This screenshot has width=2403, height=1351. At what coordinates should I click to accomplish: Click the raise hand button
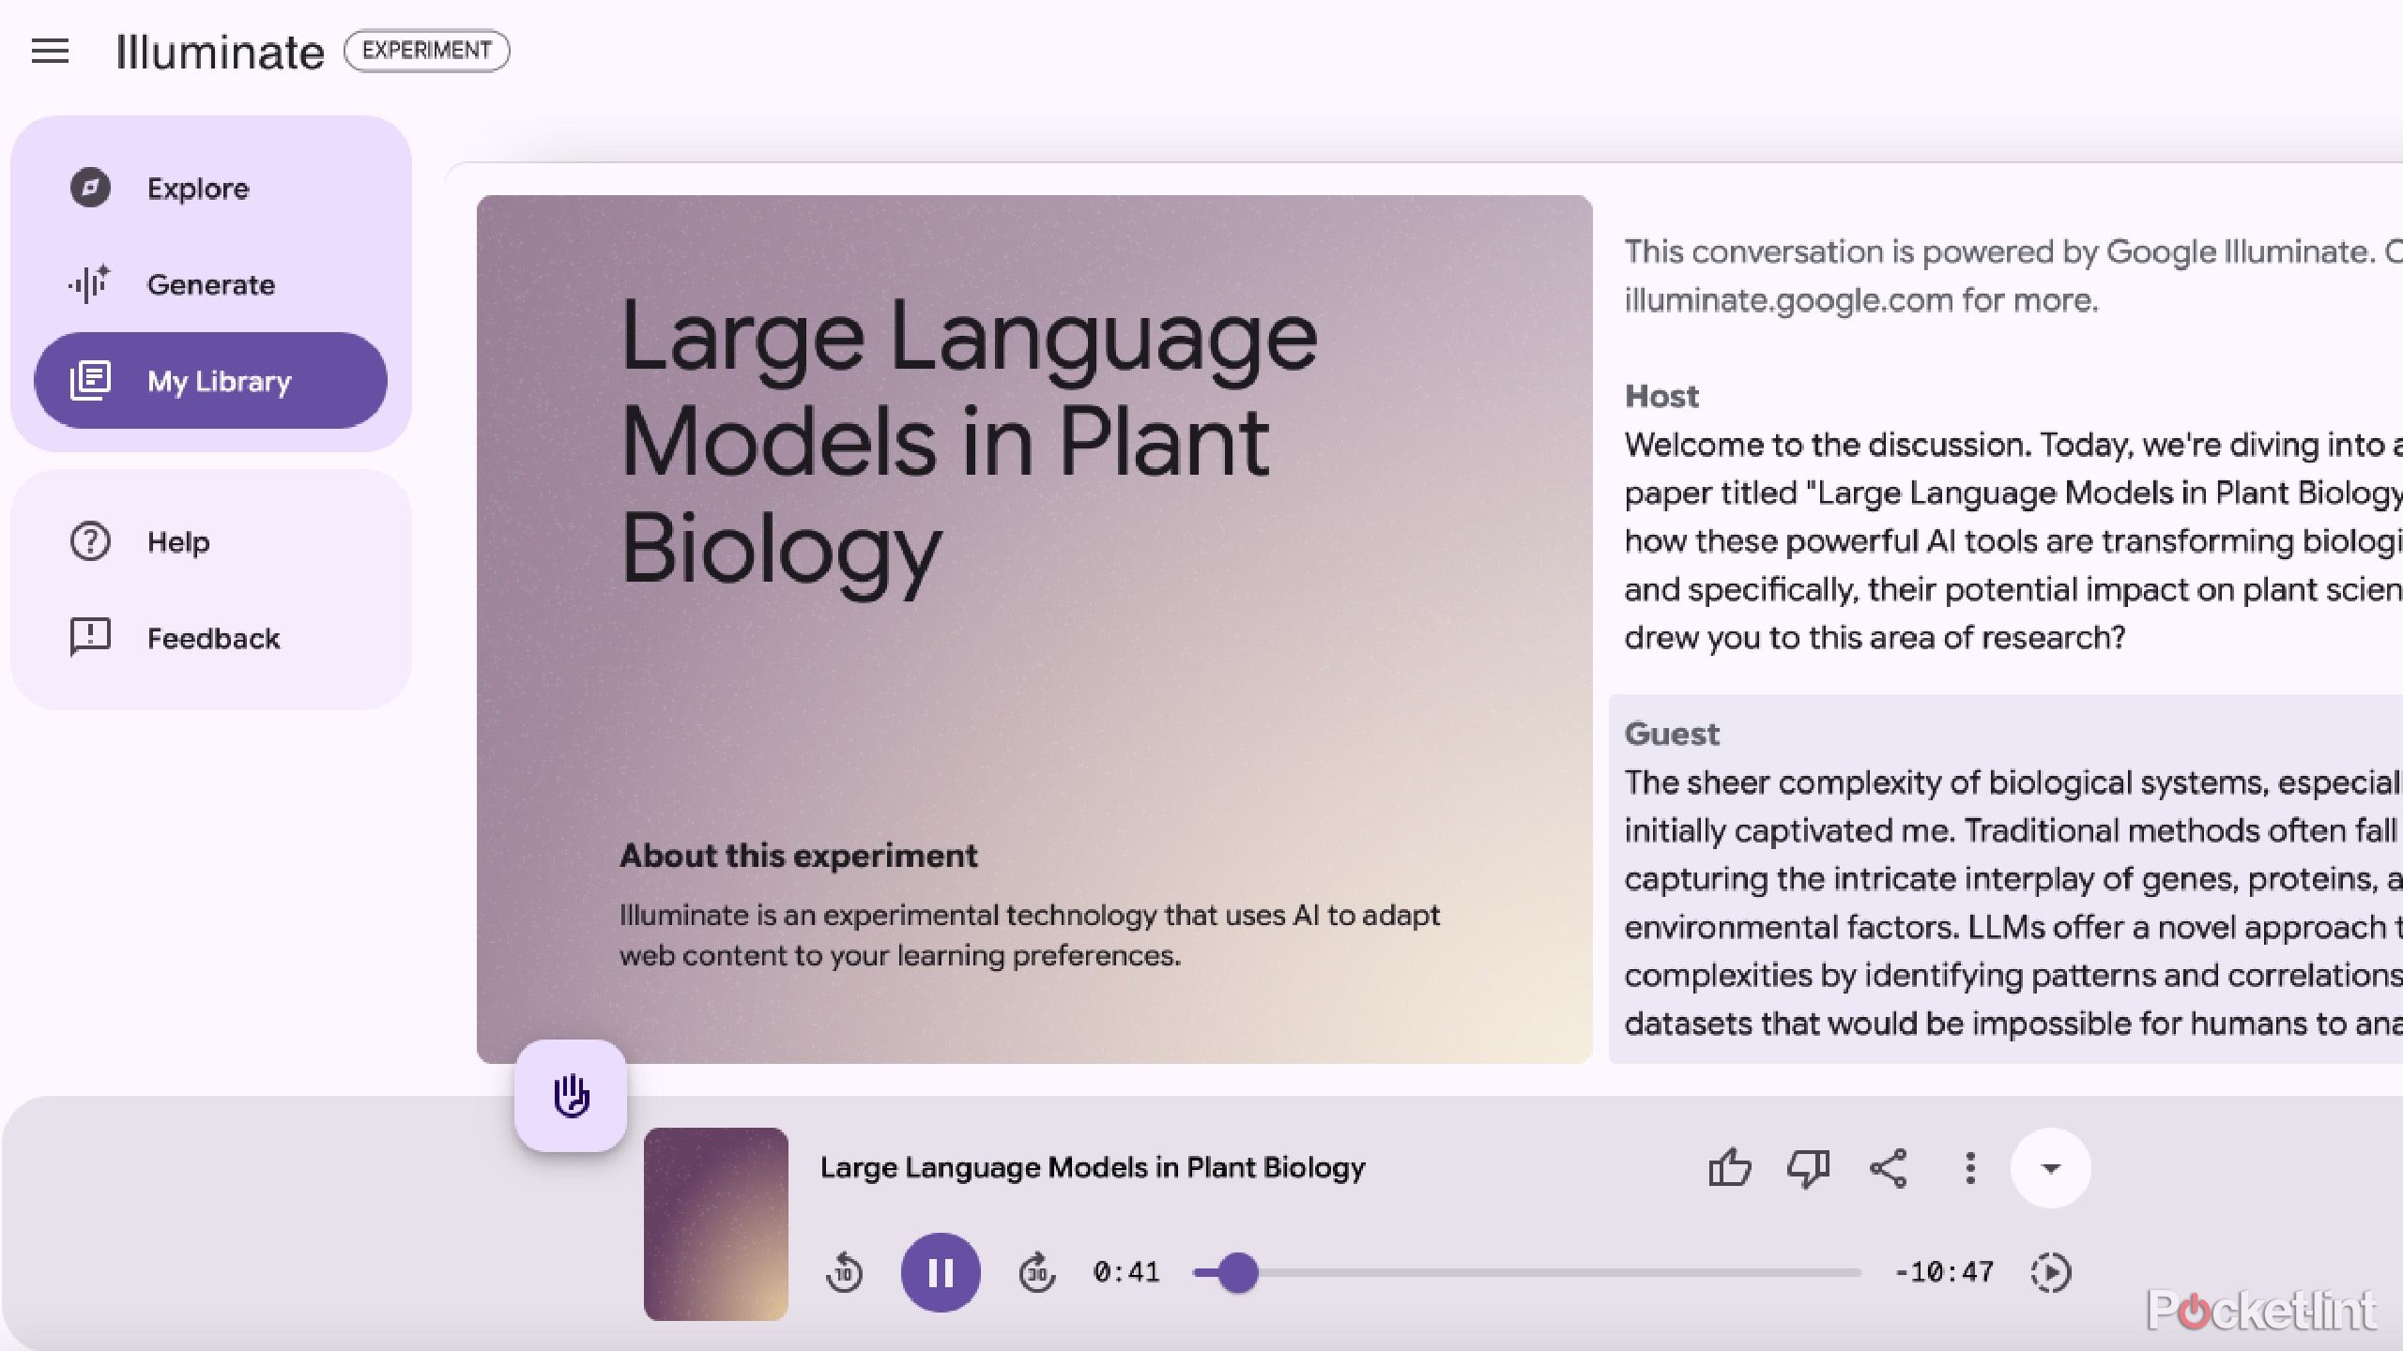tap(571, 1096)
